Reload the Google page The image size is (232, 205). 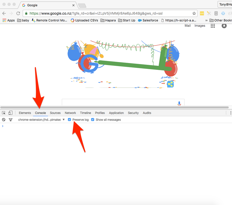point(18,13)
